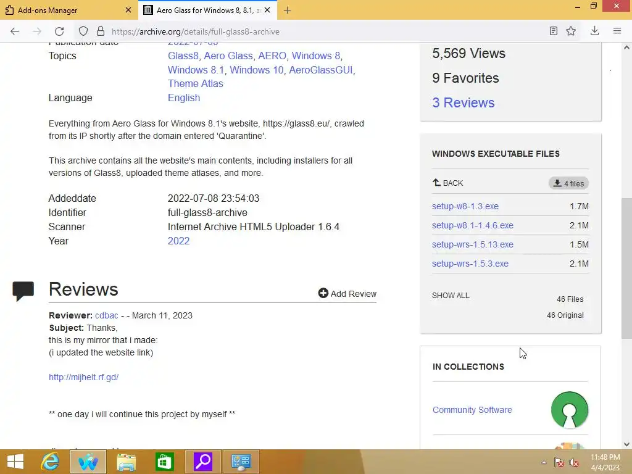This screenshot has width=632, height=474.
Task: Download setup-wrs-1.5.3.exe
Action: point(470,264)
